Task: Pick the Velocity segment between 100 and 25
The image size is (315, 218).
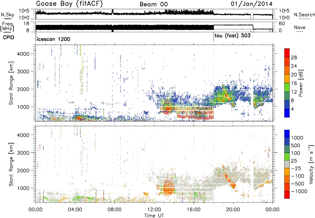Action: point(287,157)
